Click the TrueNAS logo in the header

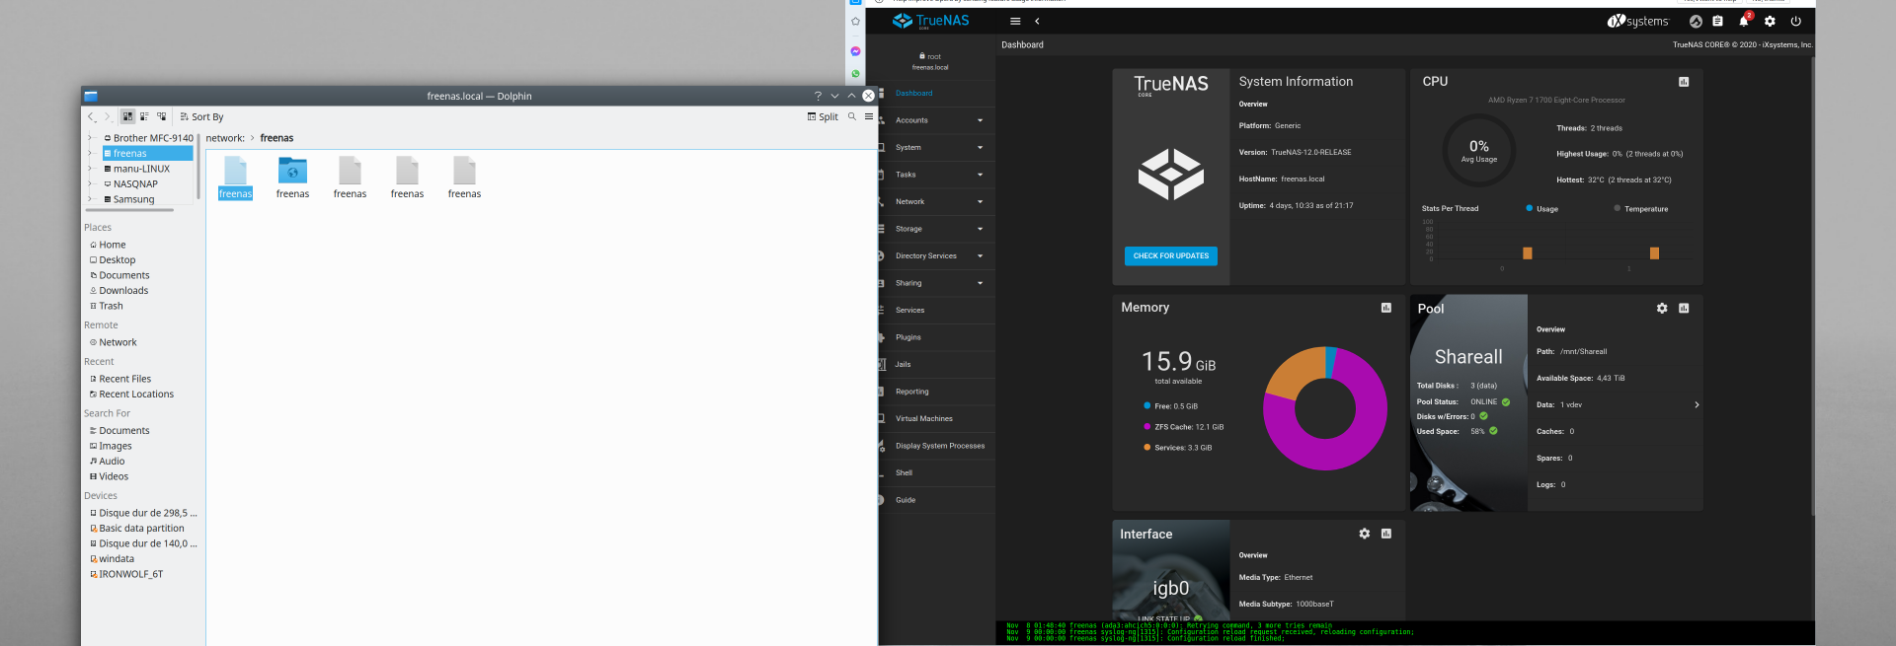pos(930,21)
